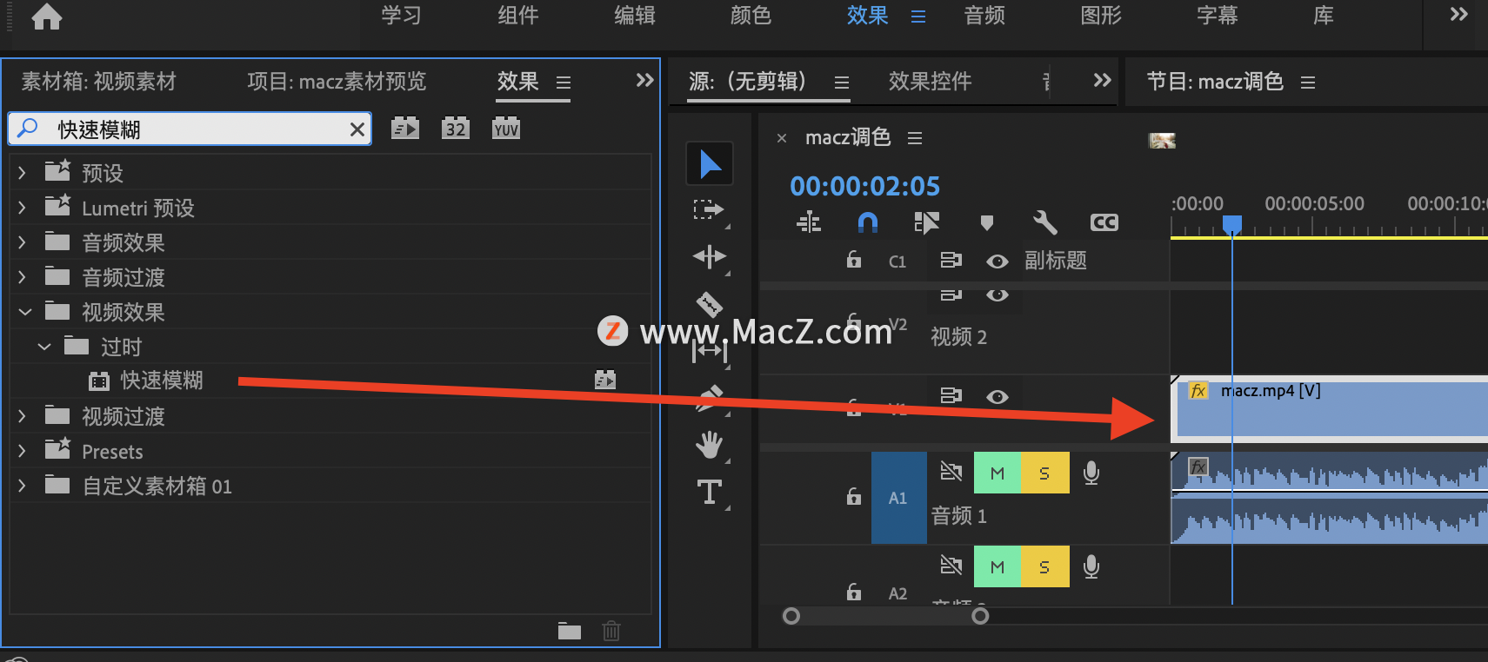Solo audio track A1
Screen dimensions: 1488x662
pyautogui.click(x=1044, y=473)
